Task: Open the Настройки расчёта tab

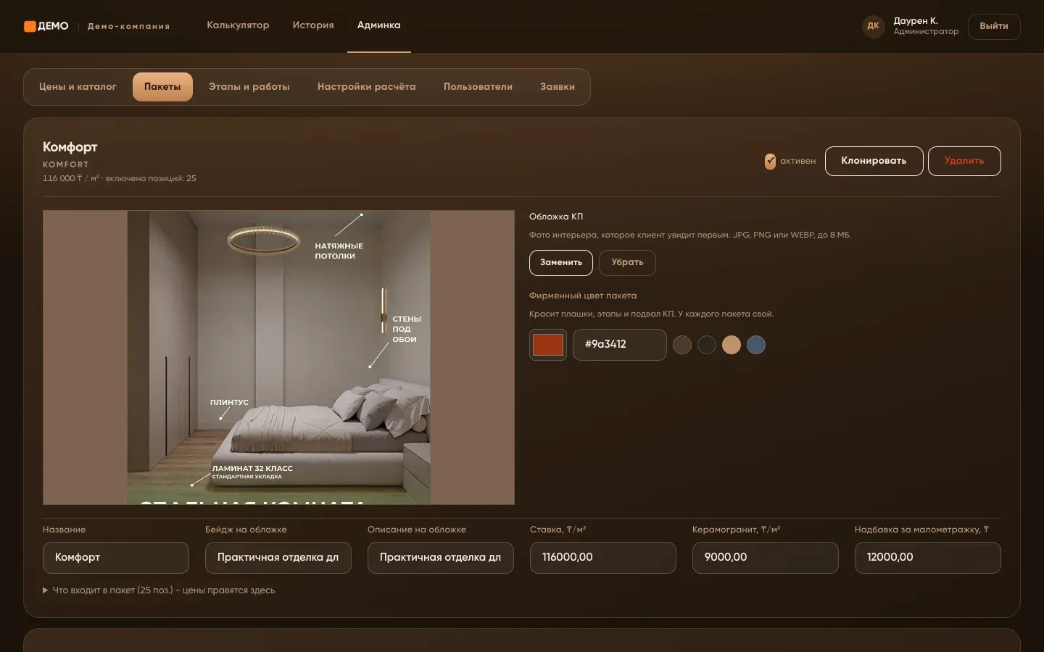Action: [367, 87]
